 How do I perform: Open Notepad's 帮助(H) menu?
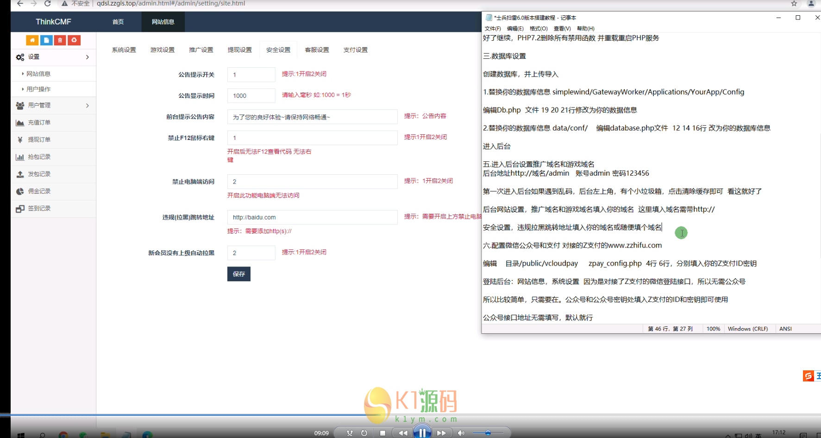pyautogui.click(x=586, y=29)
